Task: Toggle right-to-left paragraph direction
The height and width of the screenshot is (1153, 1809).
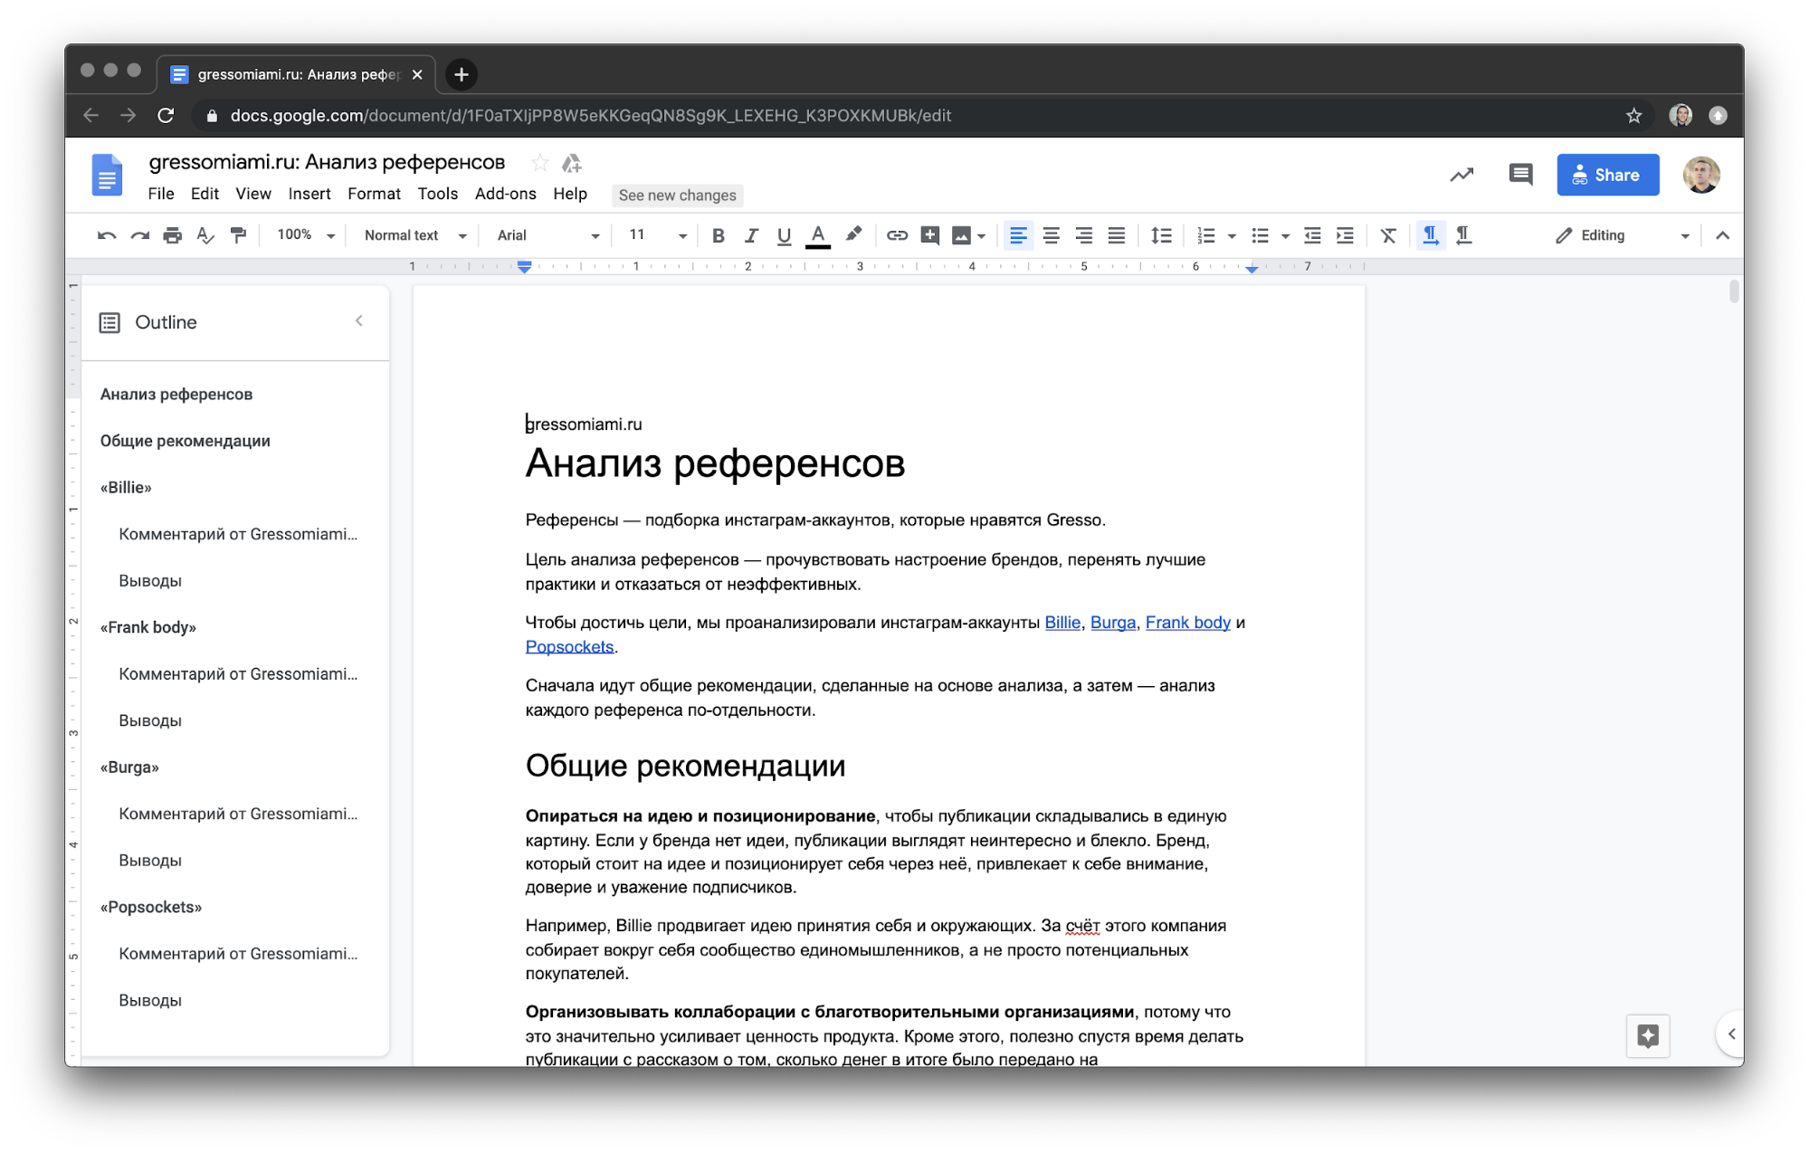Action: tap(1463, 235)
